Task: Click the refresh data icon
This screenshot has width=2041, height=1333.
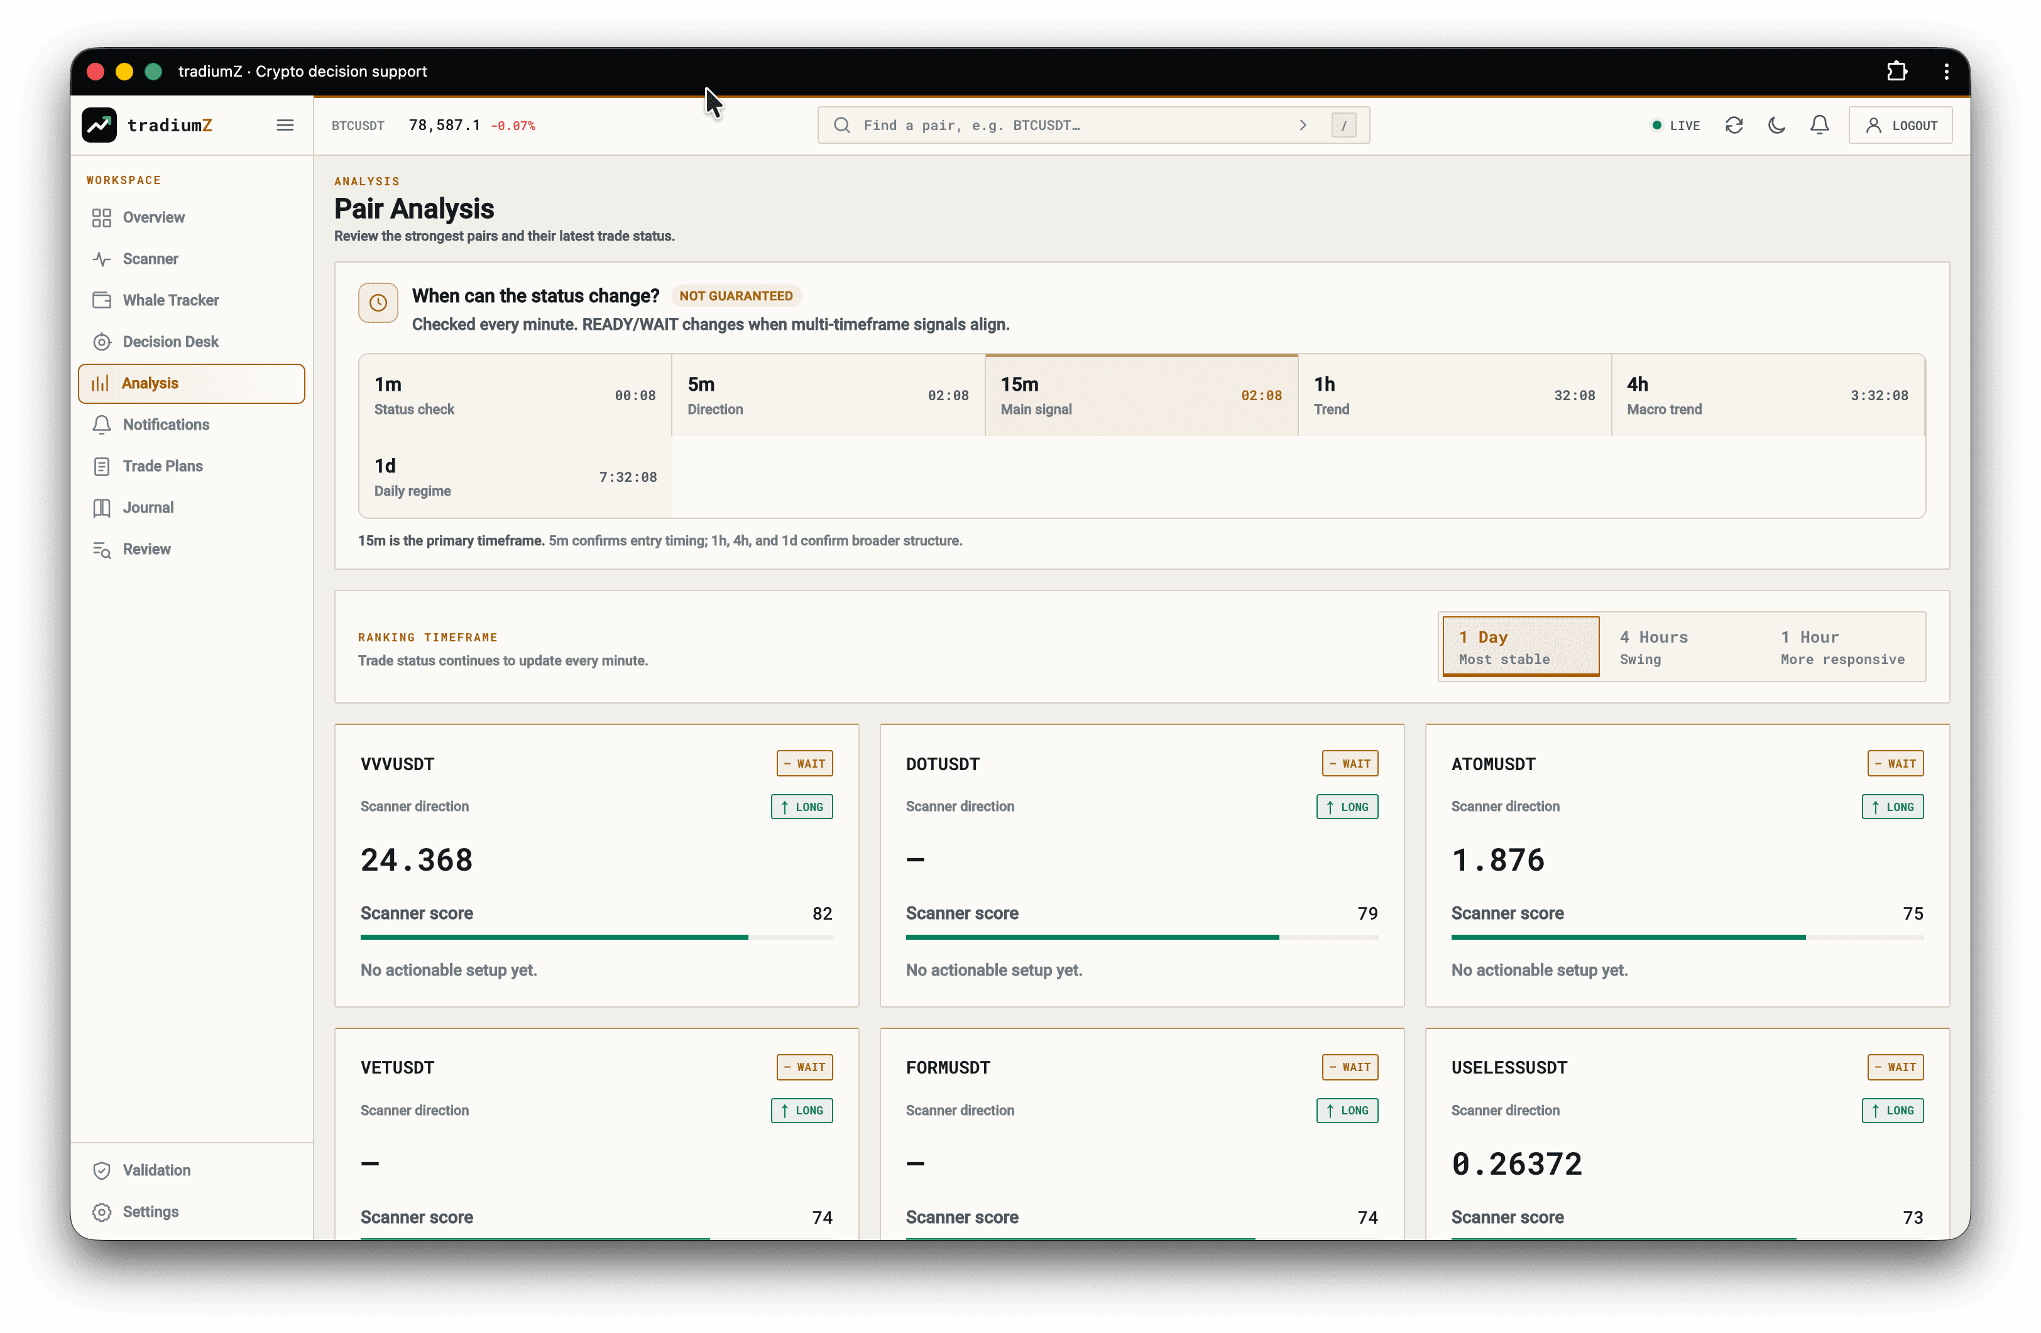Action: point(1733,125)
